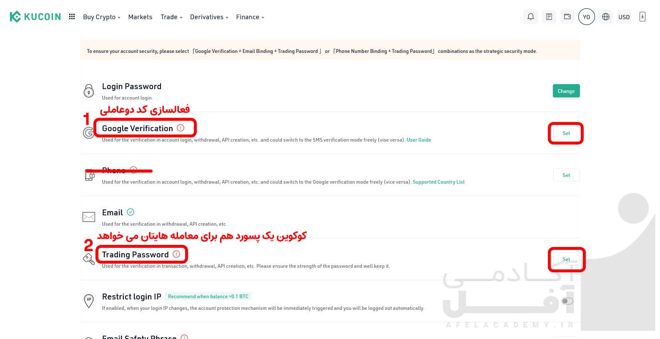This screenshot has height=339, width=660.
Task: Open the USD currency selector
Action: [624, 17]
